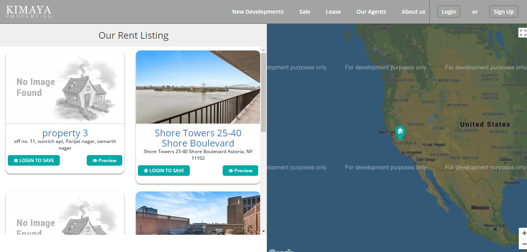The width and height of the screenshot is (527, 252).
Task: Click the rooftop terrace listing photo
Action: point(198,213)
